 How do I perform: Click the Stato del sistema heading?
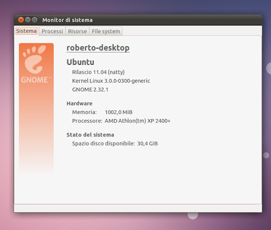(91, 135)
